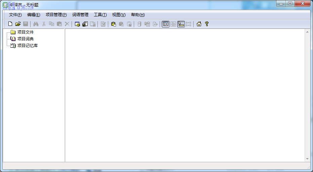This screenshot has width=313, height=172.
Task: Click the yellow clipboard dictionary toolbar icon
Action: click(x=114, y=24)
